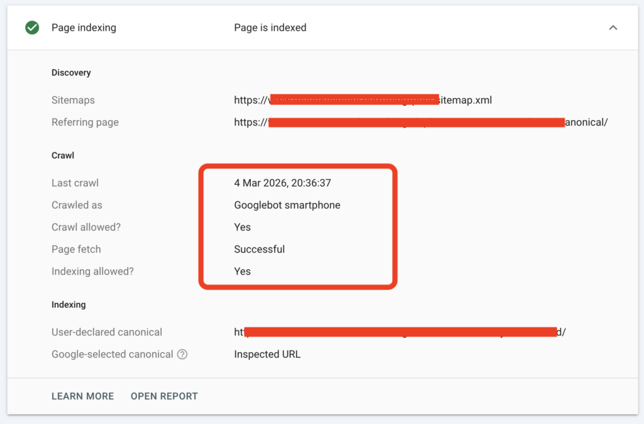Open the sitemap.xml URL link
The width and height of the screenshot is (644, 424).
[363, 100]
